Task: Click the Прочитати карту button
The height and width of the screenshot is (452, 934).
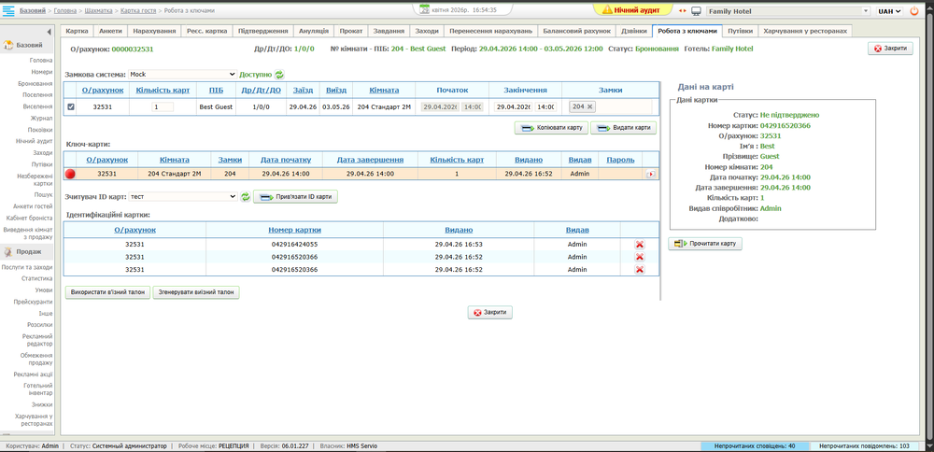Action: click(705, 244)
